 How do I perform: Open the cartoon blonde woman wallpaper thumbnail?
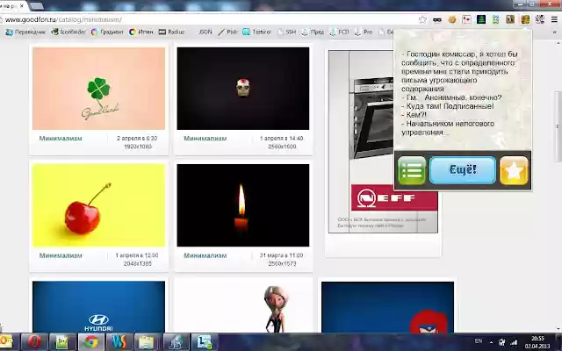(x=243, y=307)
